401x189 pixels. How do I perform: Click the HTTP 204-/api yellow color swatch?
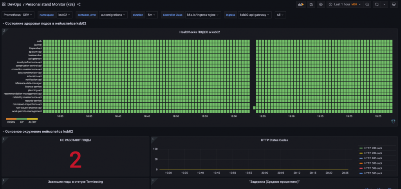[x=361, y=153]
